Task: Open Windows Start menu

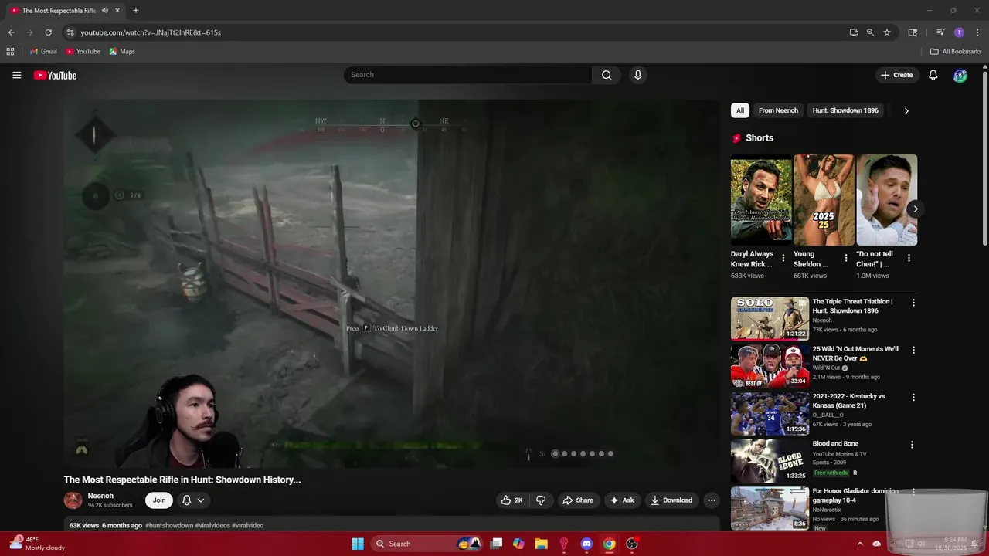Action: pyautogui.click(x=358, y=544)
